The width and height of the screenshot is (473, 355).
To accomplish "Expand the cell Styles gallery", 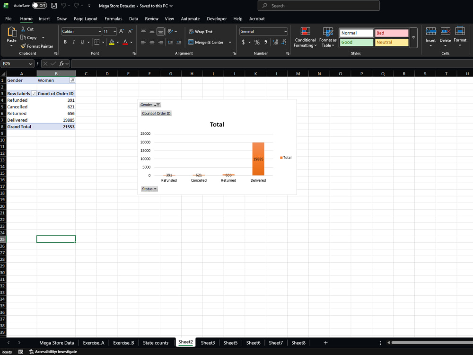I will pos(413,38).
